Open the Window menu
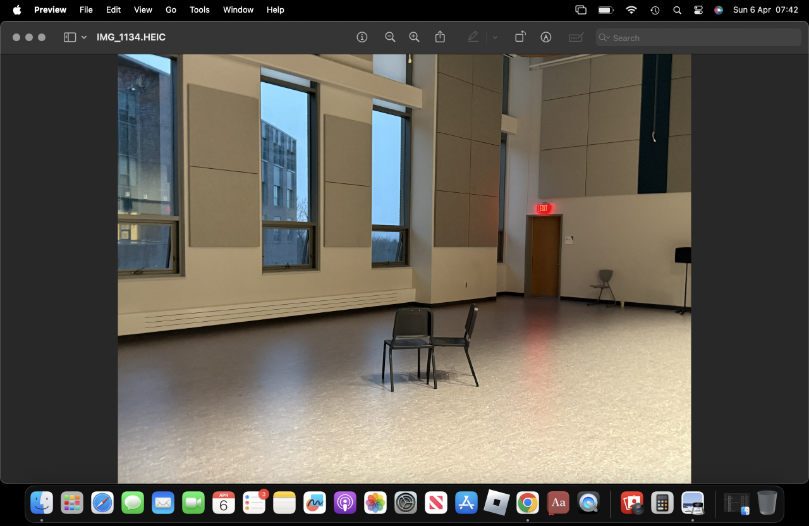This screenshot has width=809, height=526. coord(238,9)
